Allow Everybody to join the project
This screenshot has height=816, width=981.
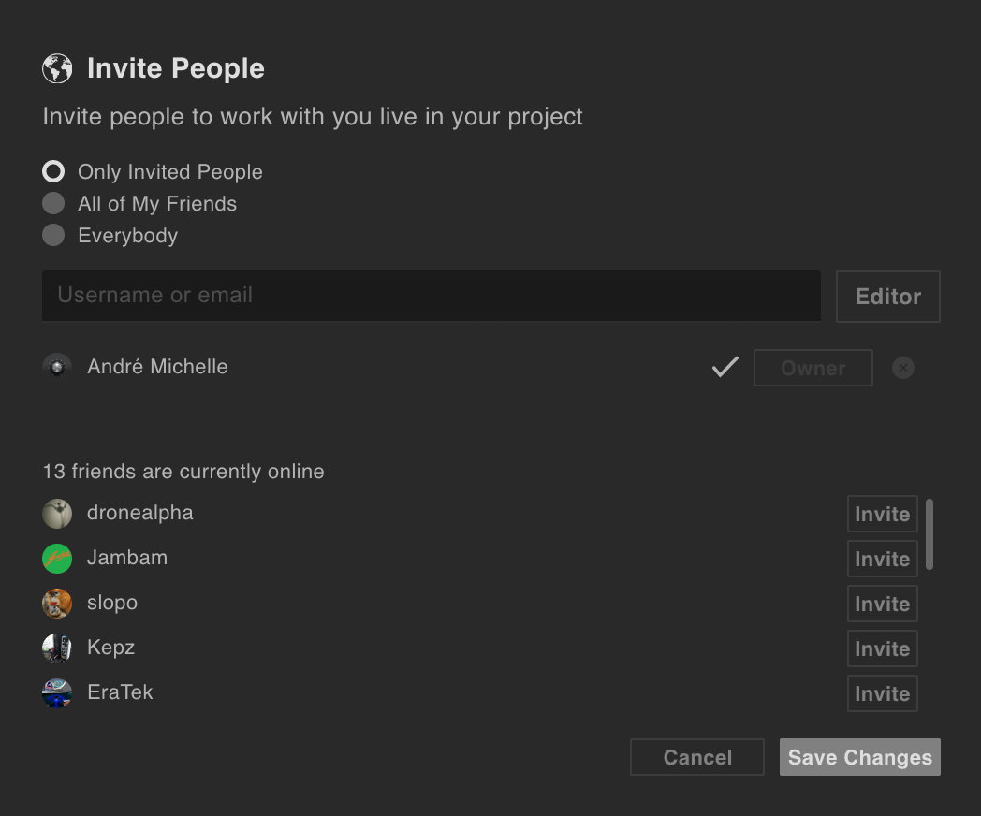(x=53, y=235)
